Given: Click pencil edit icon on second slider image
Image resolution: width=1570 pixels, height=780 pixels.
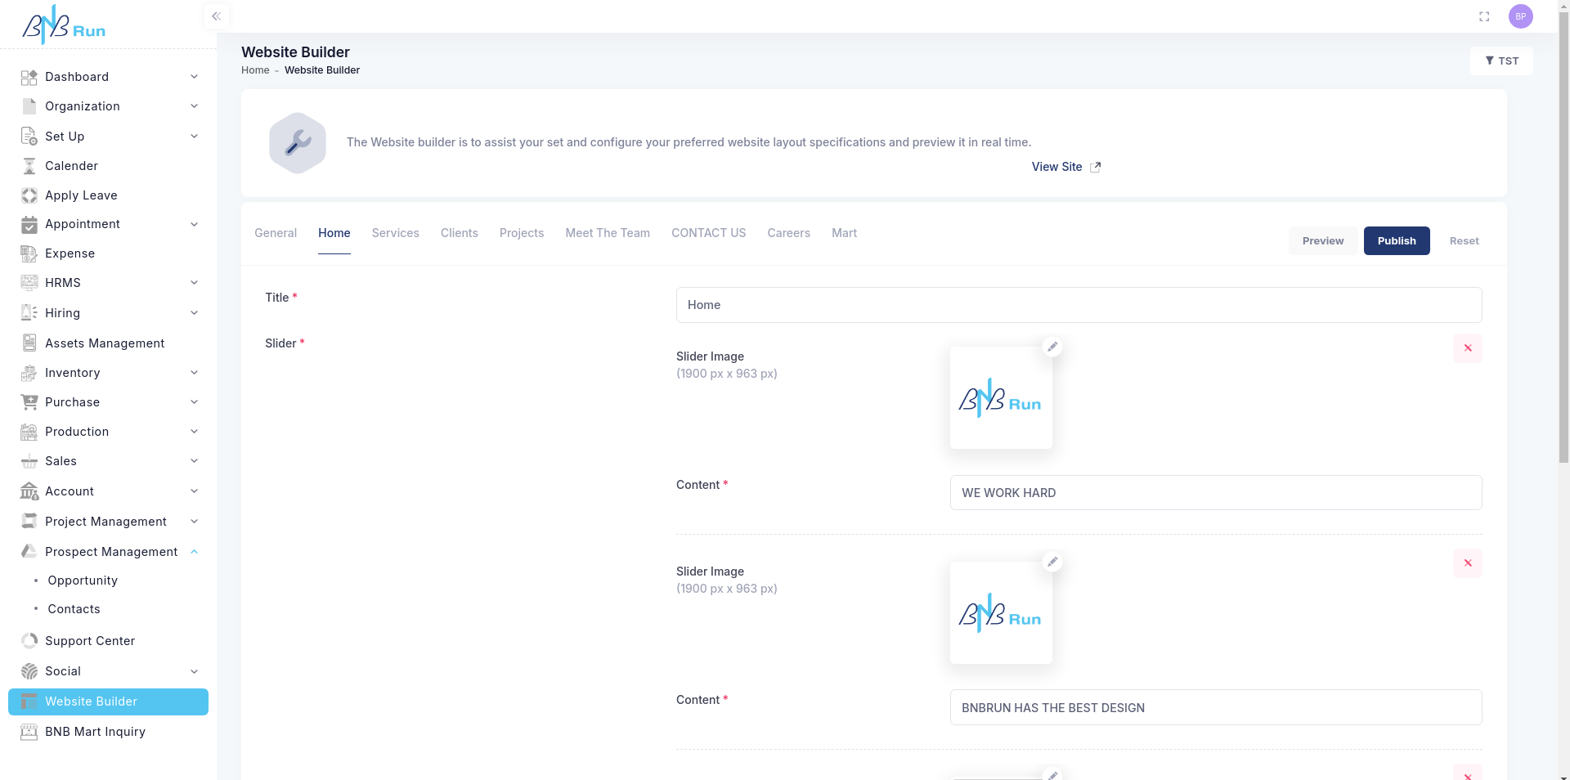Looking at the screenshot, I should pos(1052,562).
